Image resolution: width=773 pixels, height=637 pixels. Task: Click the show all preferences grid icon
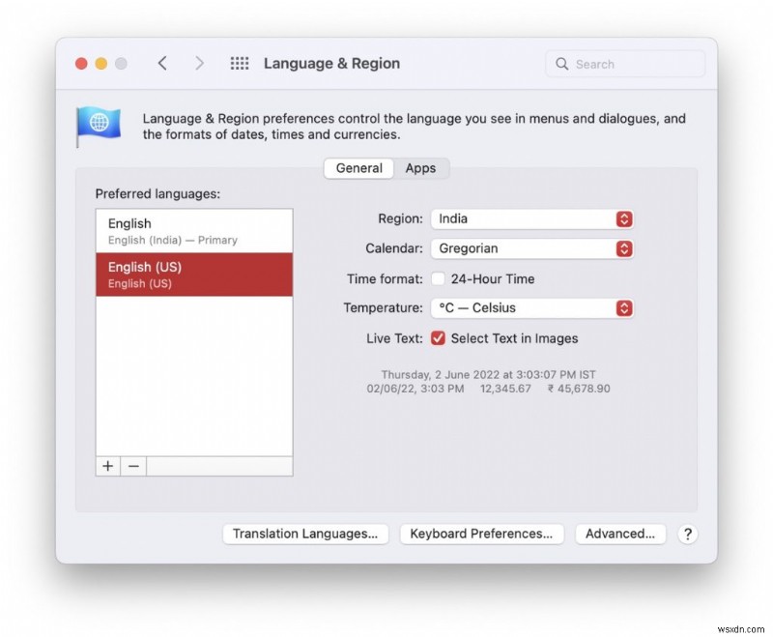click(239, 63)
